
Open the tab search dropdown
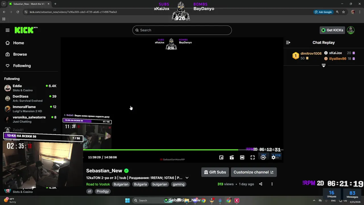pos(4,4)
